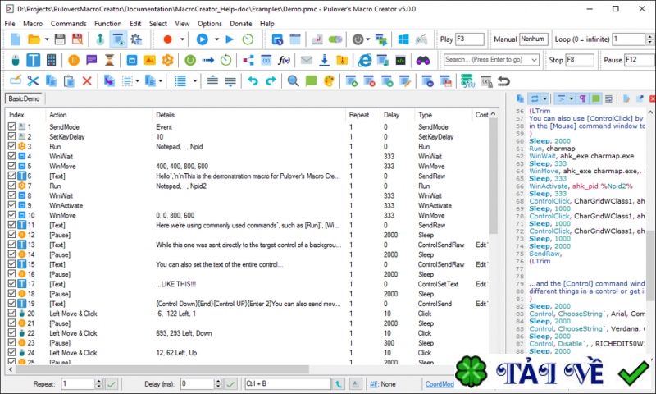The width and height of the screenshot is (656, 394).
Task: Click the power schedule button icon
Action: [358, 39]
